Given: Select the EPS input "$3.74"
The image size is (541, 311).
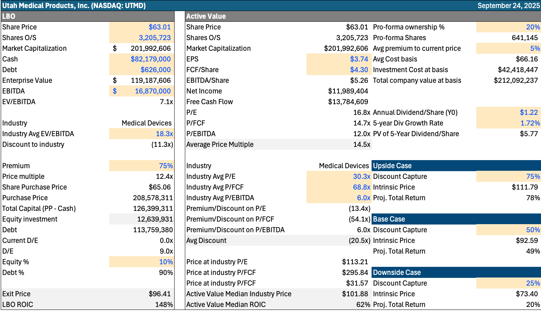Looking at the screenshot, I should 359,59.
